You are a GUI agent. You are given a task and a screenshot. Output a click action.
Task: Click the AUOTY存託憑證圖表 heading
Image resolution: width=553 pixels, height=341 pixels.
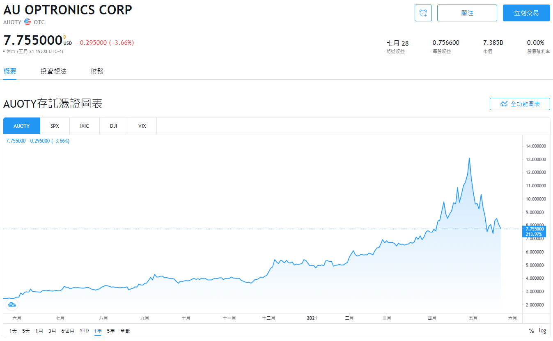click(x=53, y=104)
